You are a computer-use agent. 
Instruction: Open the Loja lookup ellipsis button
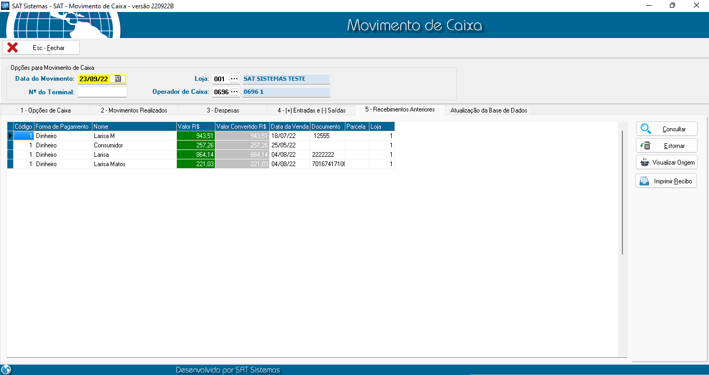[234, 79]
